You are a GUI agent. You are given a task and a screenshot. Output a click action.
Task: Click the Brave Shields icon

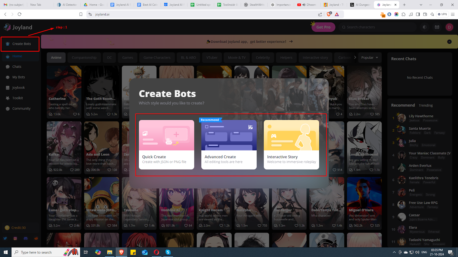click(329, 14)
